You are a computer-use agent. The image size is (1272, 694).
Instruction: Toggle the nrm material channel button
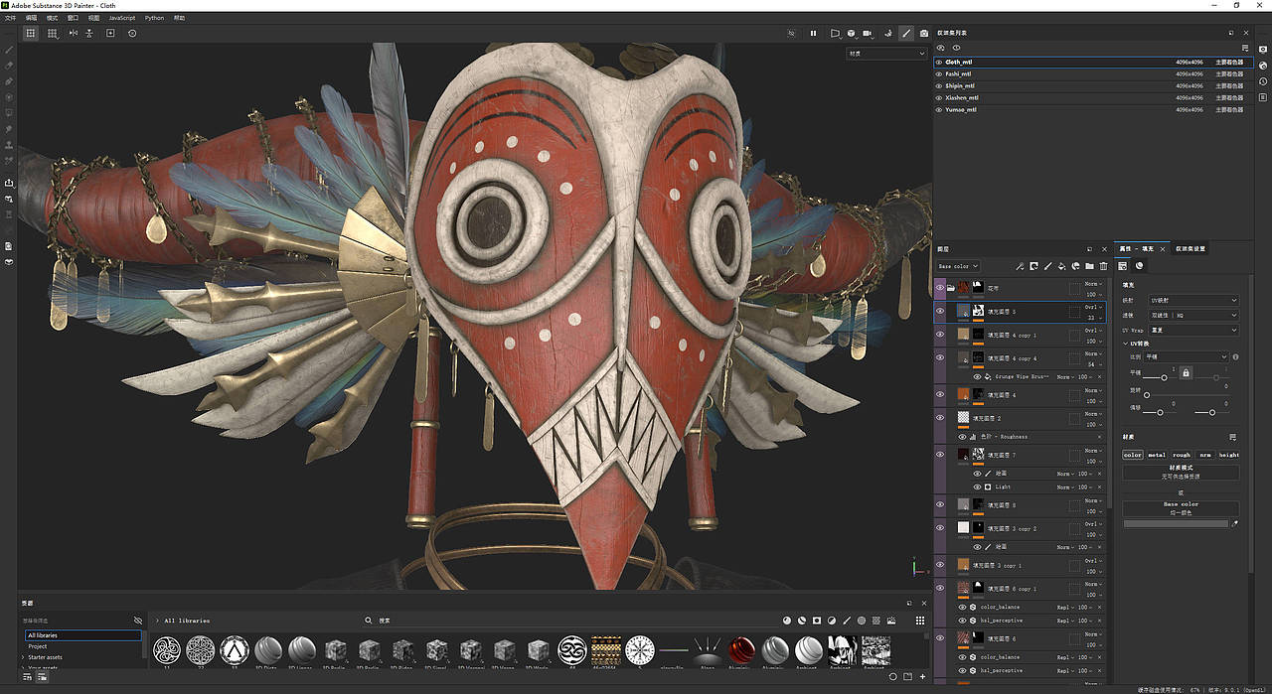(1205, 455)
